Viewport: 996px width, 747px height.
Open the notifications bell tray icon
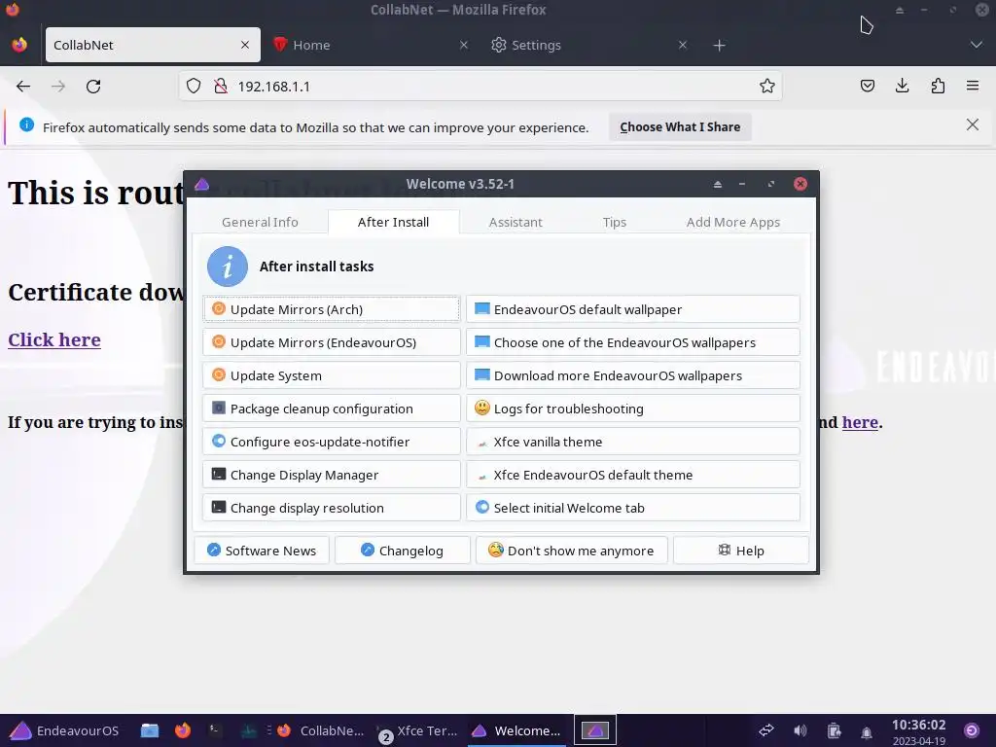pos(867,731)
